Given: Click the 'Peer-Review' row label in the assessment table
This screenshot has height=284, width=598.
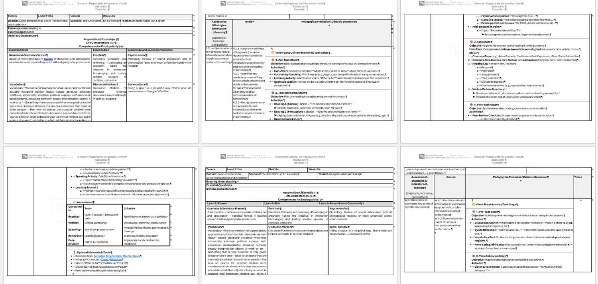Looking at the screenshot, I should tap(75, 242).
